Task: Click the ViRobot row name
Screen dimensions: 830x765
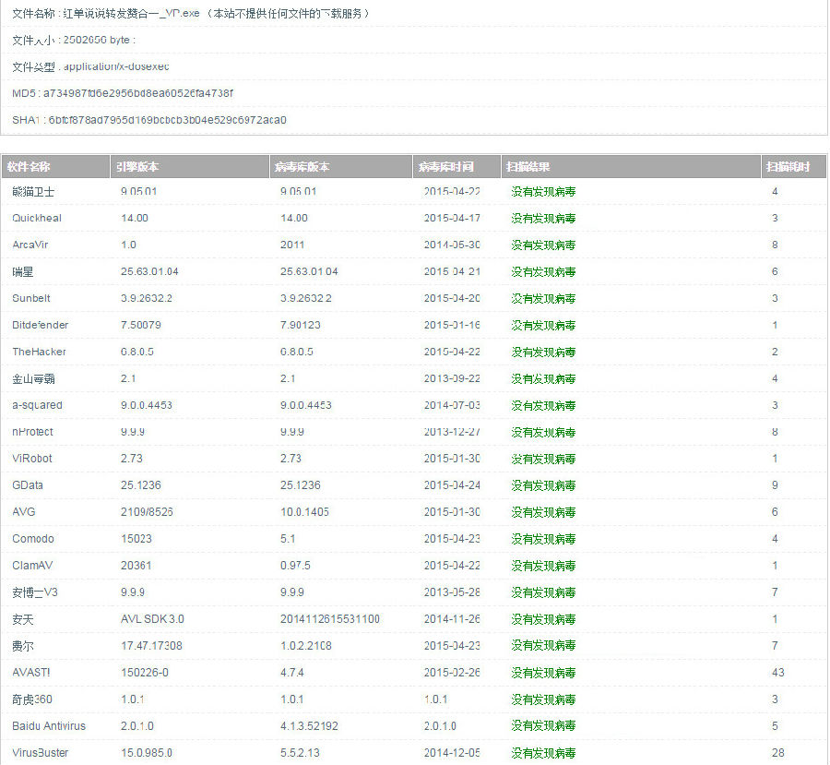Action: [31, 459]
